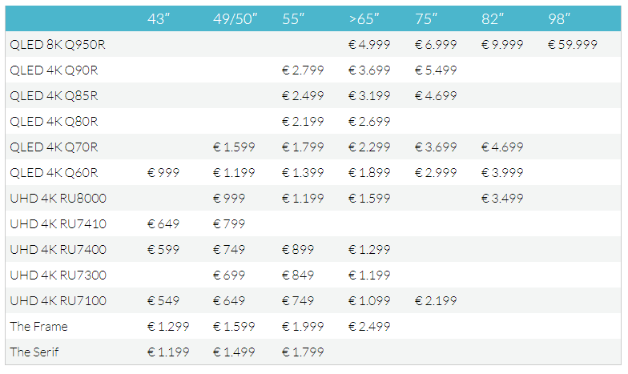Click The Serif row label
The image size is (628, 374).
point(34,352)
